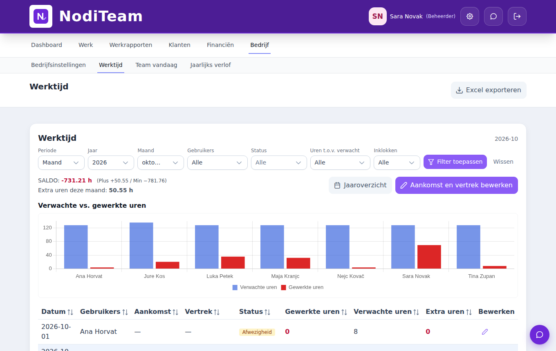
Task: Open the Klanten menu
Action: click(179, 45)
